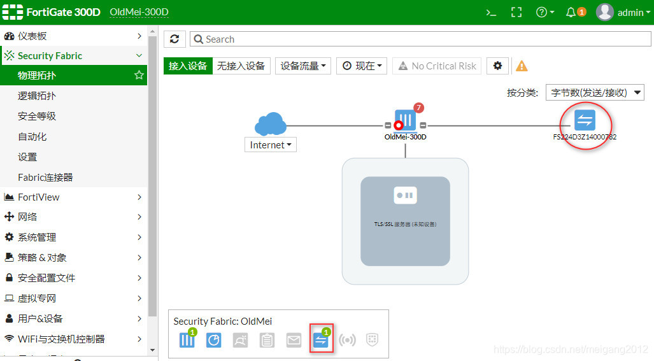The width and height of the screenshot is (654, 361).
Task: Open the 字节数(发送/接收) sort combo box
Action: [595, 92]
